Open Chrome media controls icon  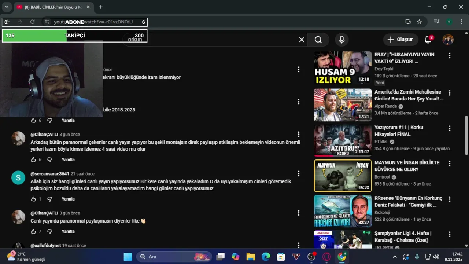click(436, 22)
